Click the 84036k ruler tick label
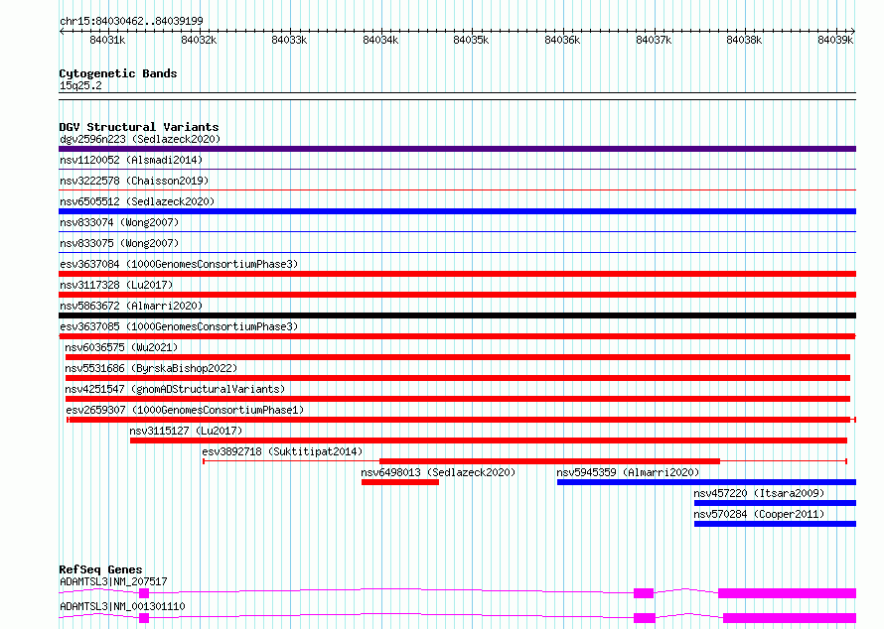The height and width of the screenshot is (629, 884). [x=562, y=40]
